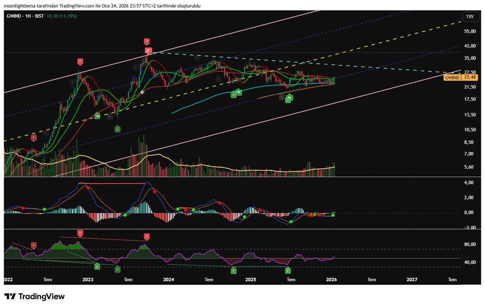The height and width of the screenshot is (308, 485).
Task: Click red 'm' marker at the mid-2023 price high
Action: coord(148,51)
